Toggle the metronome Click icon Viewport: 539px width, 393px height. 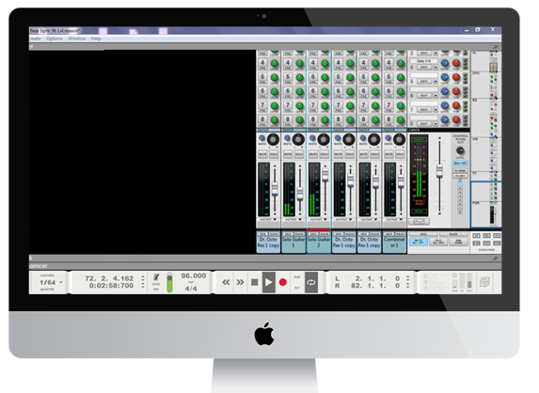point(156,277)
